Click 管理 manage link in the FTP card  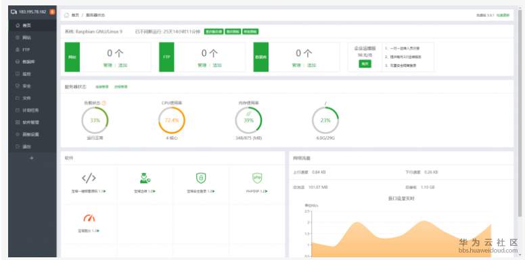(202, 66)
